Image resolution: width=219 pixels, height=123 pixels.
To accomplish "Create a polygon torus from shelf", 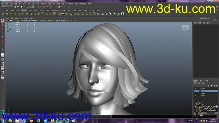I will coord(27,14).
